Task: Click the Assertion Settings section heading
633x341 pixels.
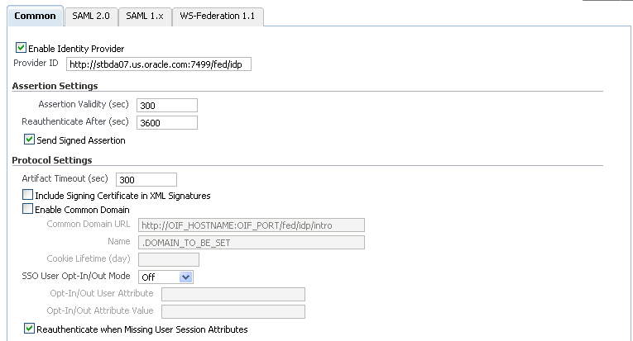Action: (55, 86)
